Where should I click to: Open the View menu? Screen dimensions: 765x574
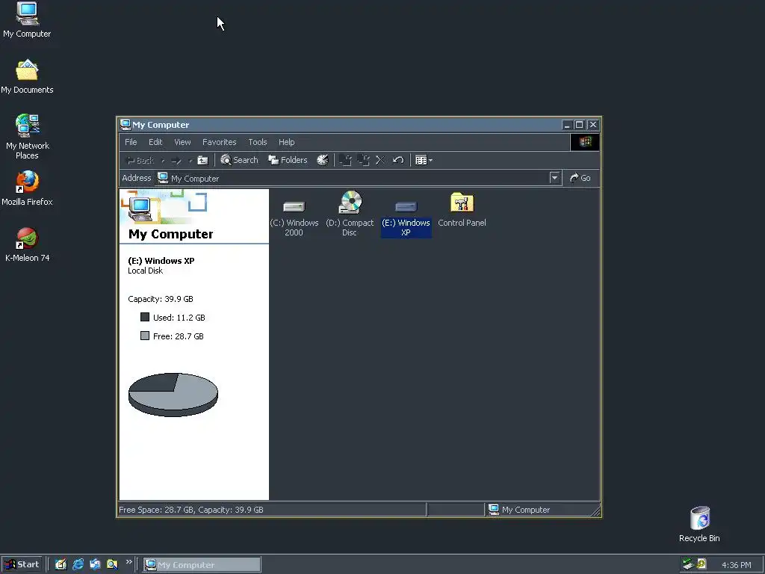tap(182, 142)
